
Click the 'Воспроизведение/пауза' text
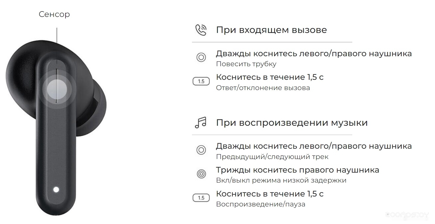[x=261, y=204]
